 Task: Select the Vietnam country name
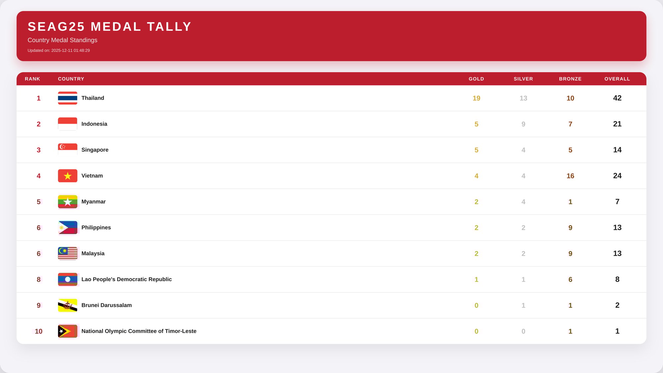click(x=92, y=176)
